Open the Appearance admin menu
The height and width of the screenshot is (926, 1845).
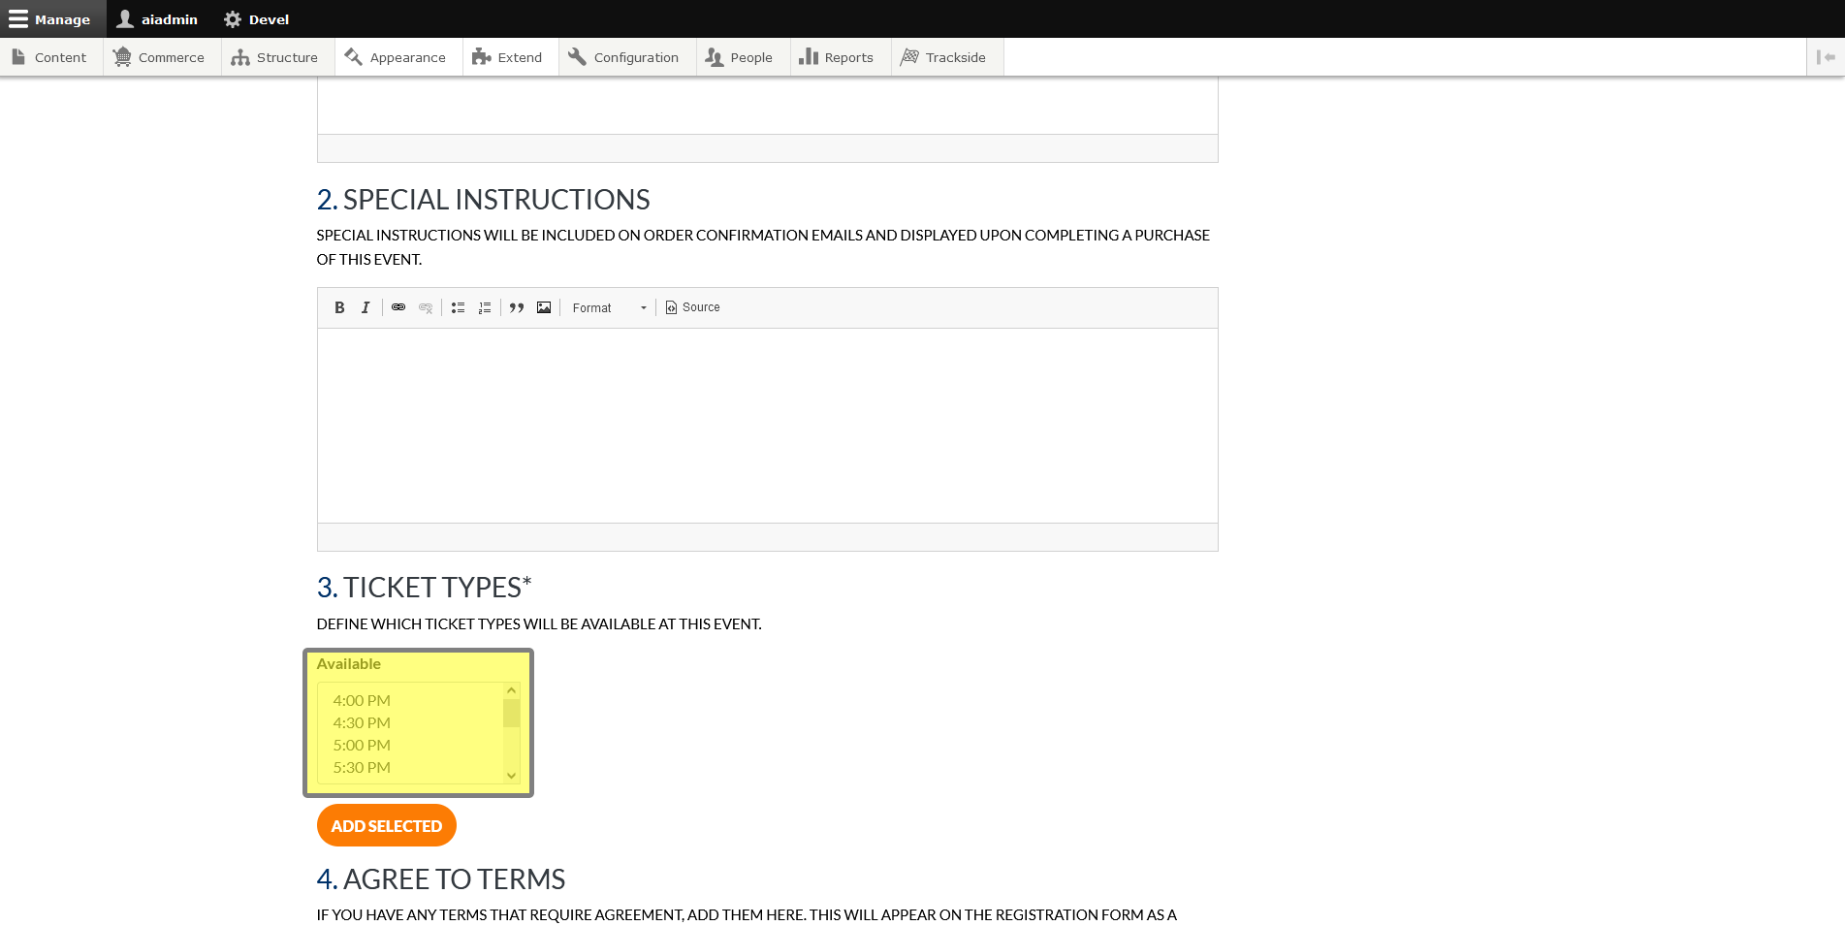click(397, 57)
